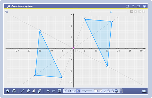Open the layers panel icon at top left
The width and height of the screenshot is (152, 98).
click(7, 12)
